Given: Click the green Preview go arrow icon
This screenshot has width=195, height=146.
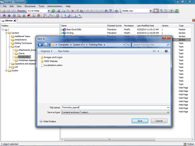Looking at the screenshot, I should coord(53,11).
